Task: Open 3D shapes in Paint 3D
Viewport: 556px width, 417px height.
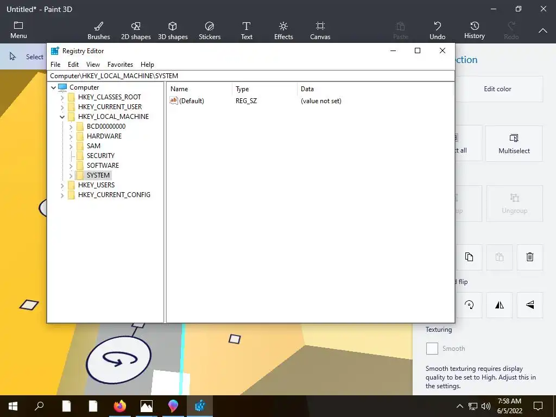Action: coord(173,30)
